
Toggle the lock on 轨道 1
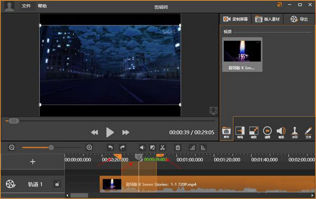(57, 184)
